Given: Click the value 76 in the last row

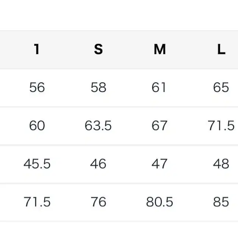Looking at the screenshot, I should click(99, 202).
